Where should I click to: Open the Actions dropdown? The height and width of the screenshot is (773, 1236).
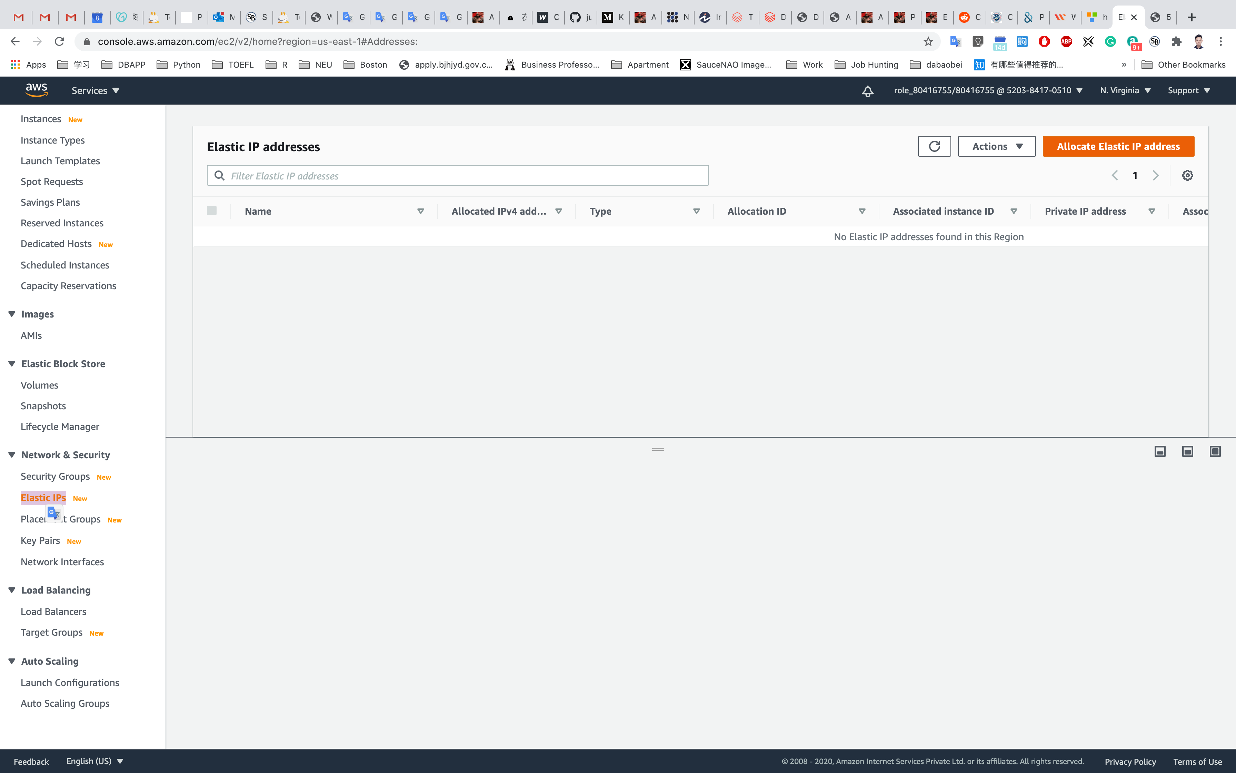coord(996,146)
